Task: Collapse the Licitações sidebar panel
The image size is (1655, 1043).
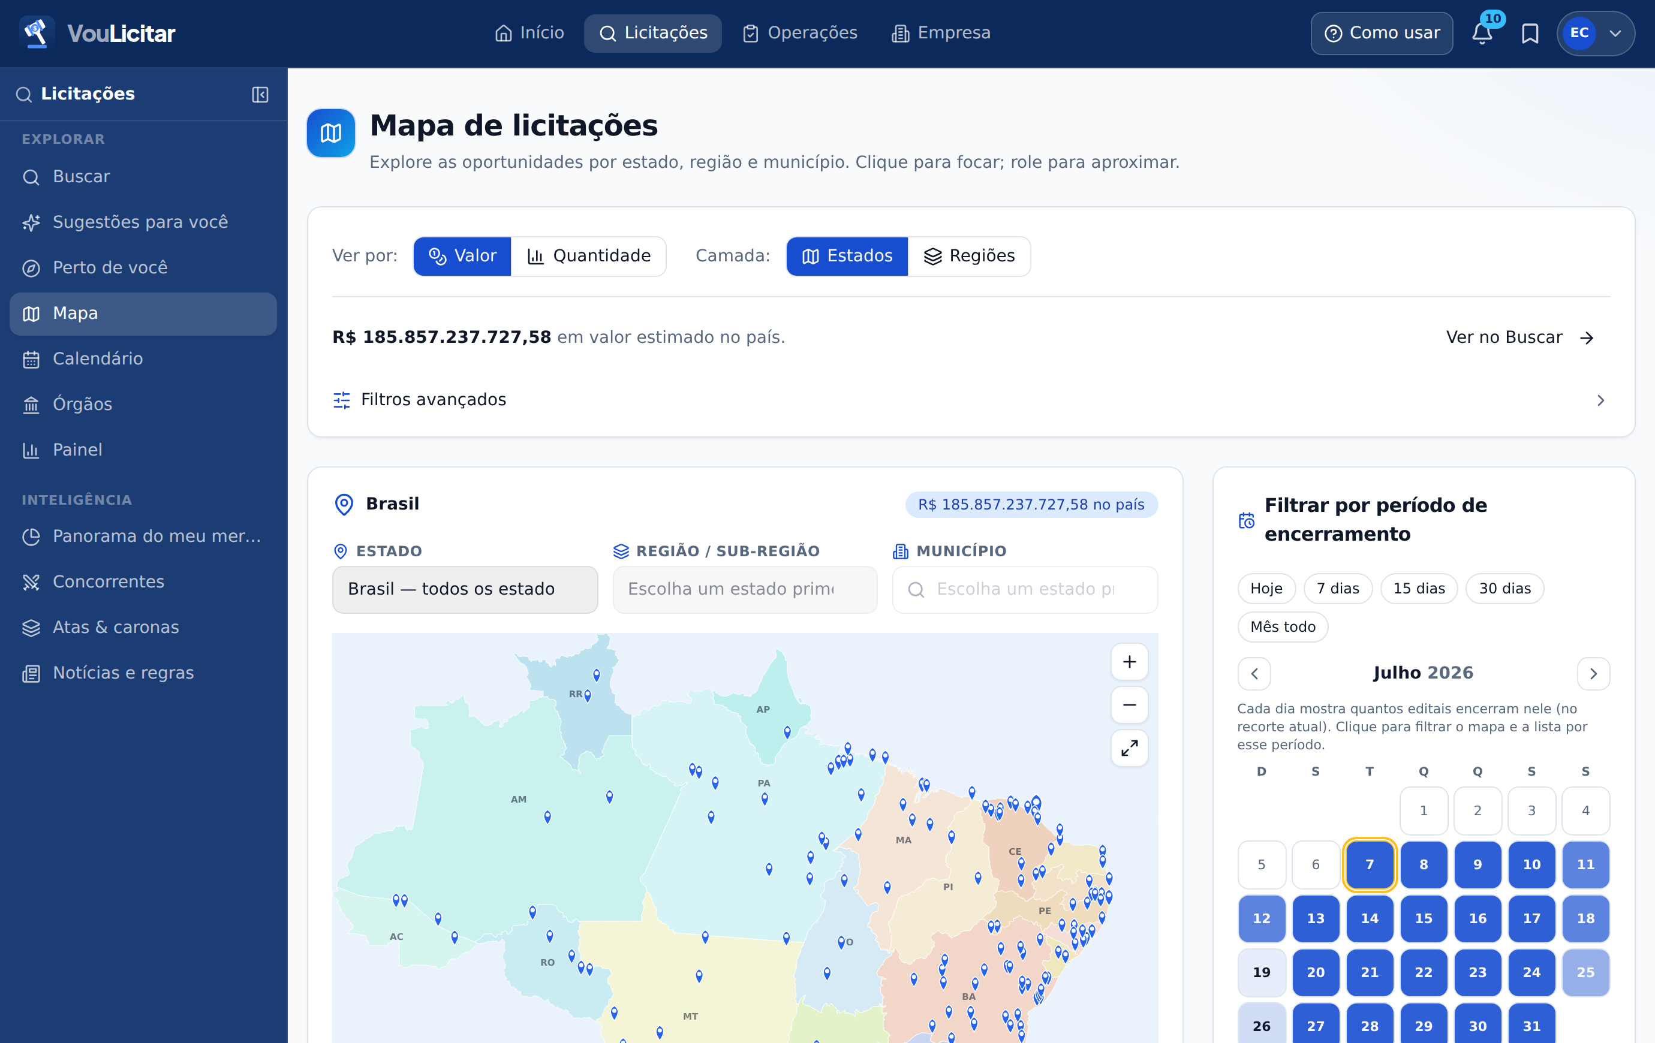Action: 260,94
